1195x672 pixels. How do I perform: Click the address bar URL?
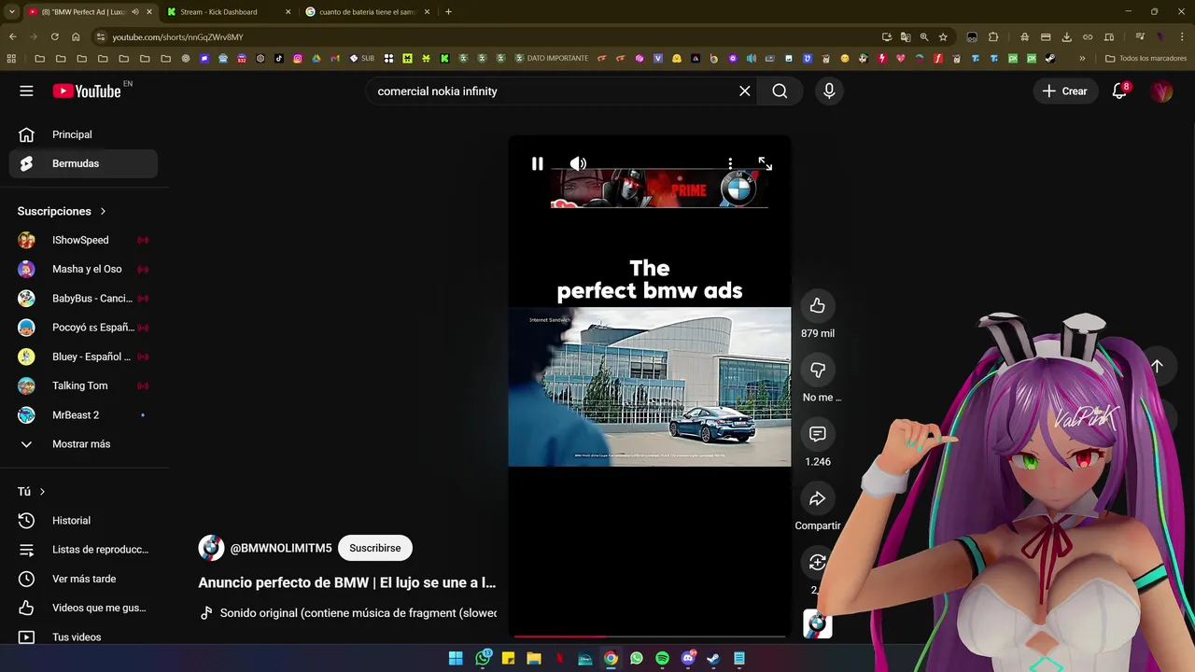coord(177,37)
